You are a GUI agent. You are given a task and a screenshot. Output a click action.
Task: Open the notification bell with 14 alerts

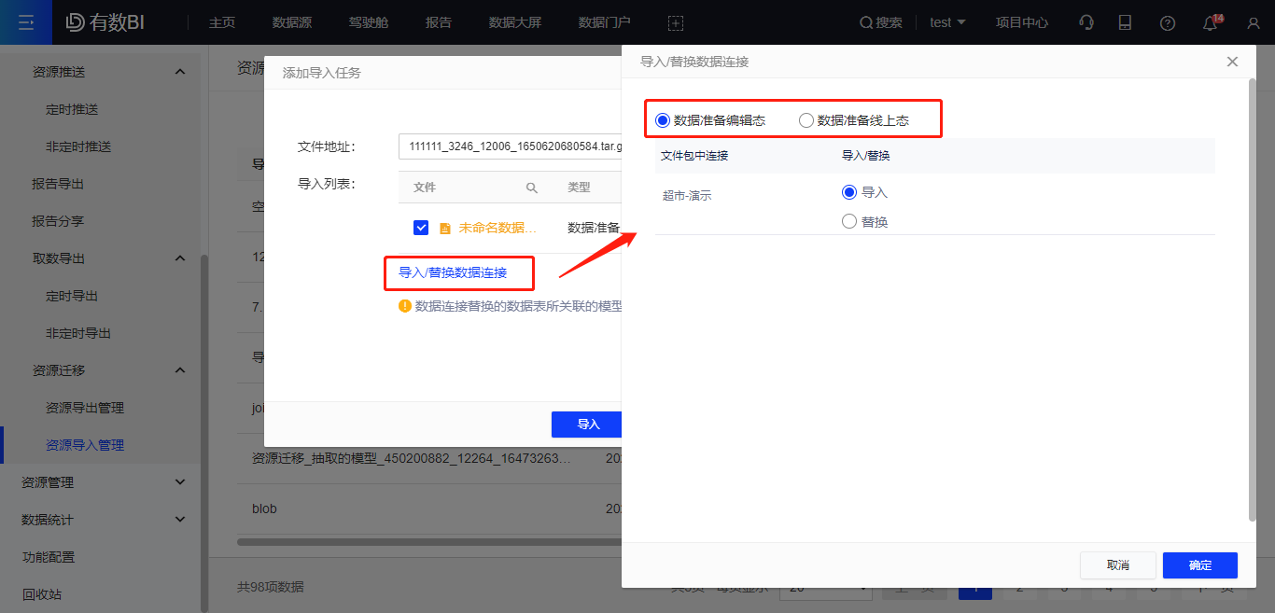[x=1209, y=22]
